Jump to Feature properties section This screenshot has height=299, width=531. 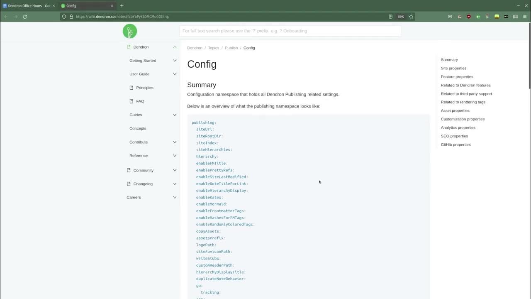457,77
